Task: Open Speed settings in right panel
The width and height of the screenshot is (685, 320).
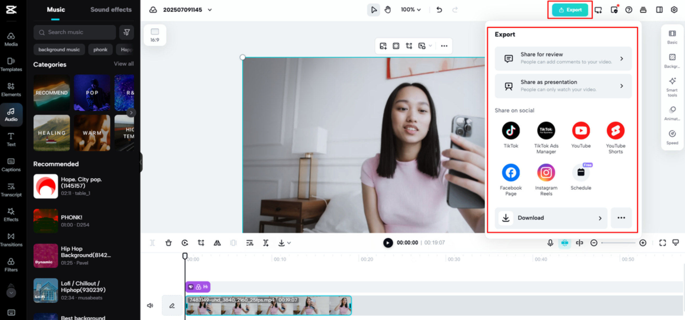Action: click(x=672, y=137)
